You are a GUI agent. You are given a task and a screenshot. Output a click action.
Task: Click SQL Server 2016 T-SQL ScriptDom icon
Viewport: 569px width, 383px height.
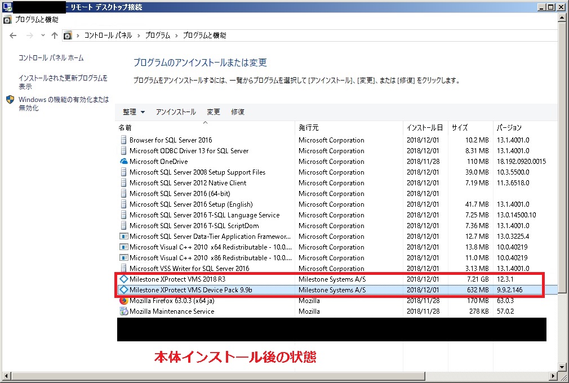coord(123,226)
